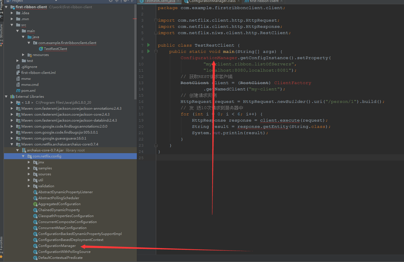This screenshot has width=404, height=262.
Task: Click the main folder icon
Action: tap(24, 31)
